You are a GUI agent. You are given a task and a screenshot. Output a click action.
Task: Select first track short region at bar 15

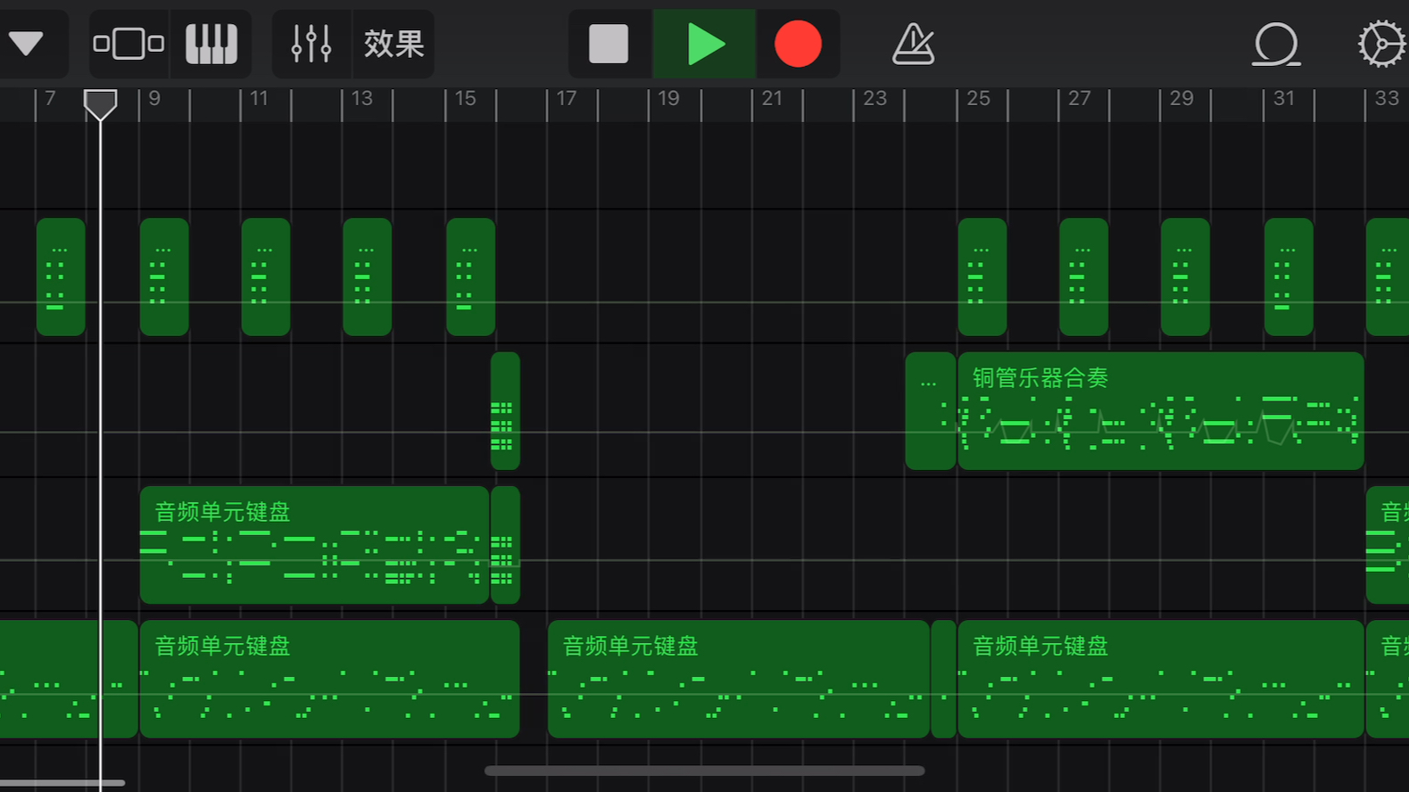(471, 277)
